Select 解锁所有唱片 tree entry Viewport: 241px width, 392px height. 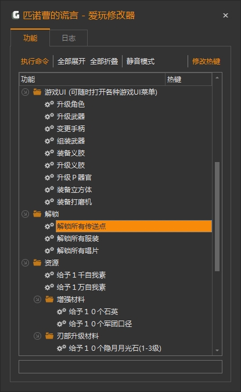[77, 250]
